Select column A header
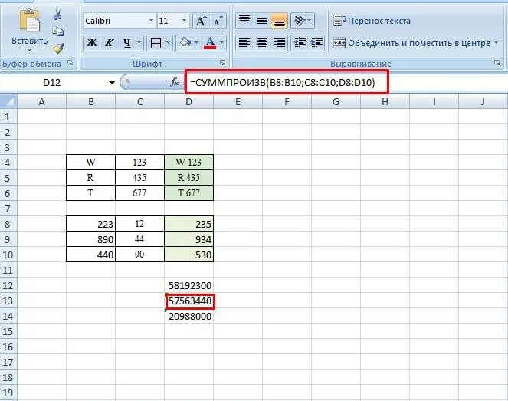508x401 pixels. pyautogui.click(x=41, y=102)
